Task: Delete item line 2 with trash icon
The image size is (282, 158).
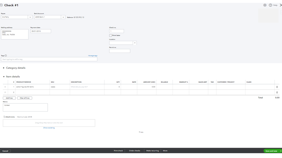Action: click(277, 92)
